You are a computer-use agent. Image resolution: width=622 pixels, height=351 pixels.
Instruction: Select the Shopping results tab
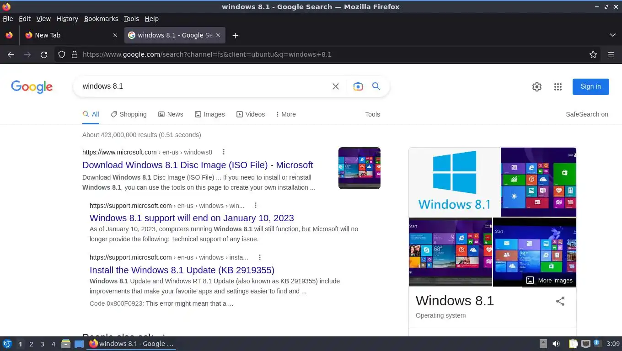click(129, 114)
